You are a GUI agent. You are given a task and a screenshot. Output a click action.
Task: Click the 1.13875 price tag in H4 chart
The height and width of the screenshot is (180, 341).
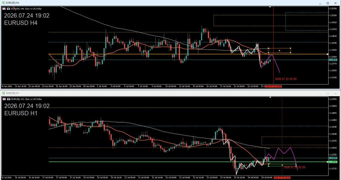[x=333, y=60]
